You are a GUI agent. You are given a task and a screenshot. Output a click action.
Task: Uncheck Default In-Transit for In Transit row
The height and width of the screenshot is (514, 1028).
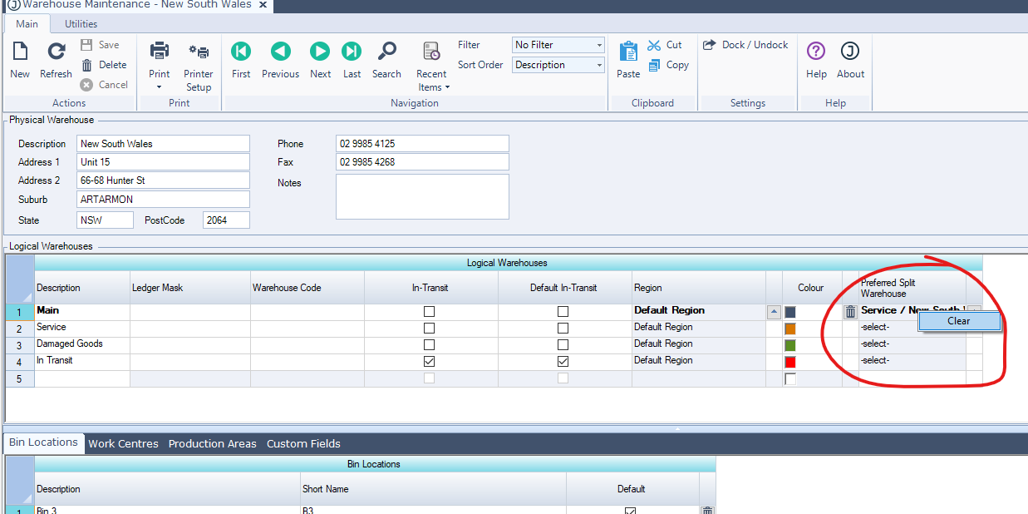563,362
